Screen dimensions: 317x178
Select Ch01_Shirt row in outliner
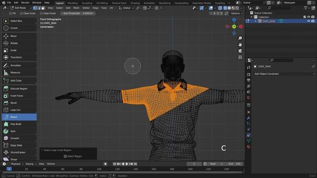281,21
